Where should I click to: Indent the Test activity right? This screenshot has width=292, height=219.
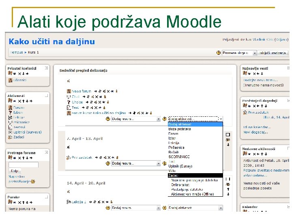click(x=83, y=107)
